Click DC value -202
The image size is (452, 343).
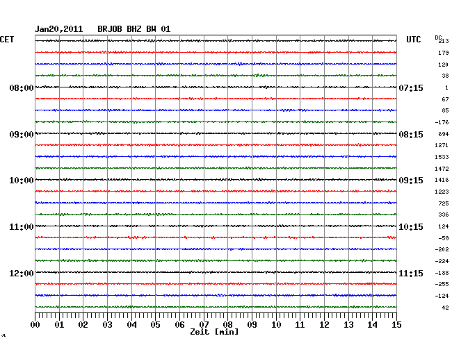[x=442, y=249]
